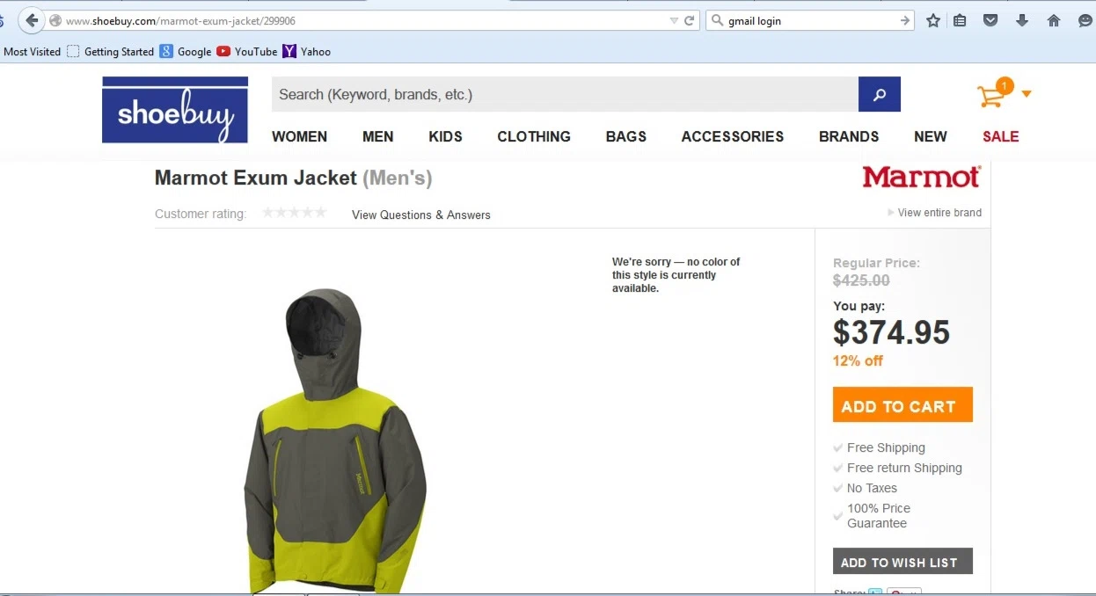Open the Getting Started bookmark
The image size is (1096, 596).
[x=111, y=52]
